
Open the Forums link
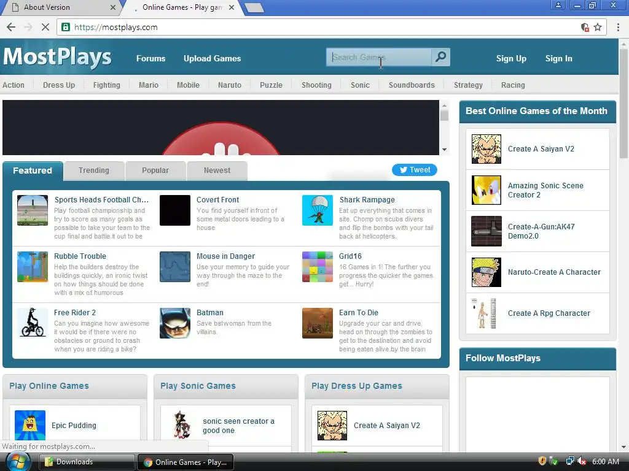(151, 58)
